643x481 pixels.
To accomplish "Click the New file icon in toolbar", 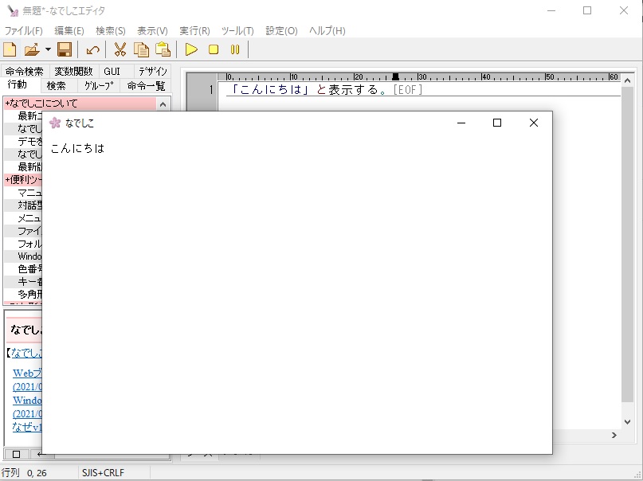I will coord(10,50).
